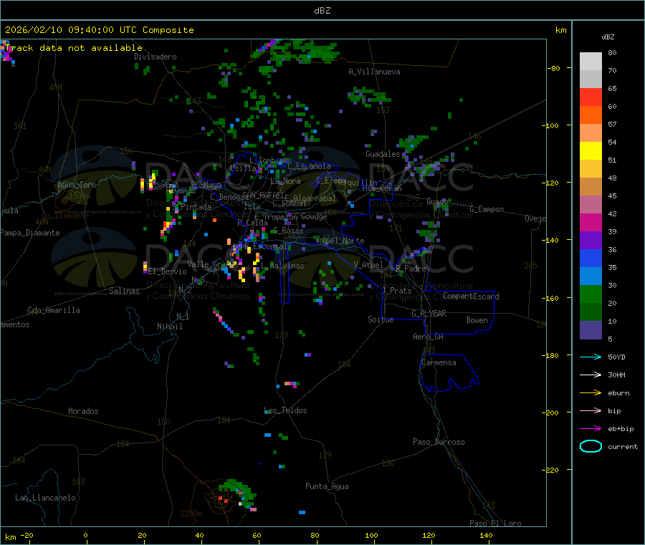The height and width of the screenshot is (545, 645).
Task: Click the cyan 'current' ellipse in legend
Action: click(591, 446)
